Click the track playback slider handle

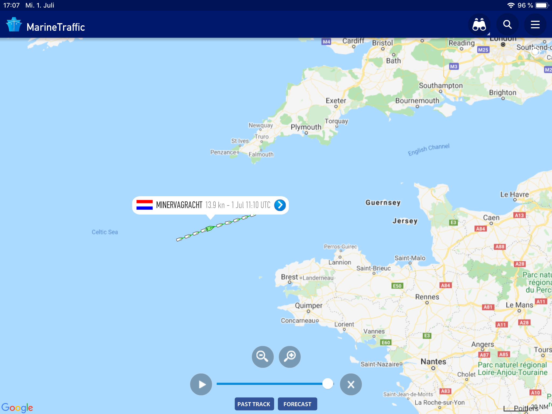pos(328,384)
